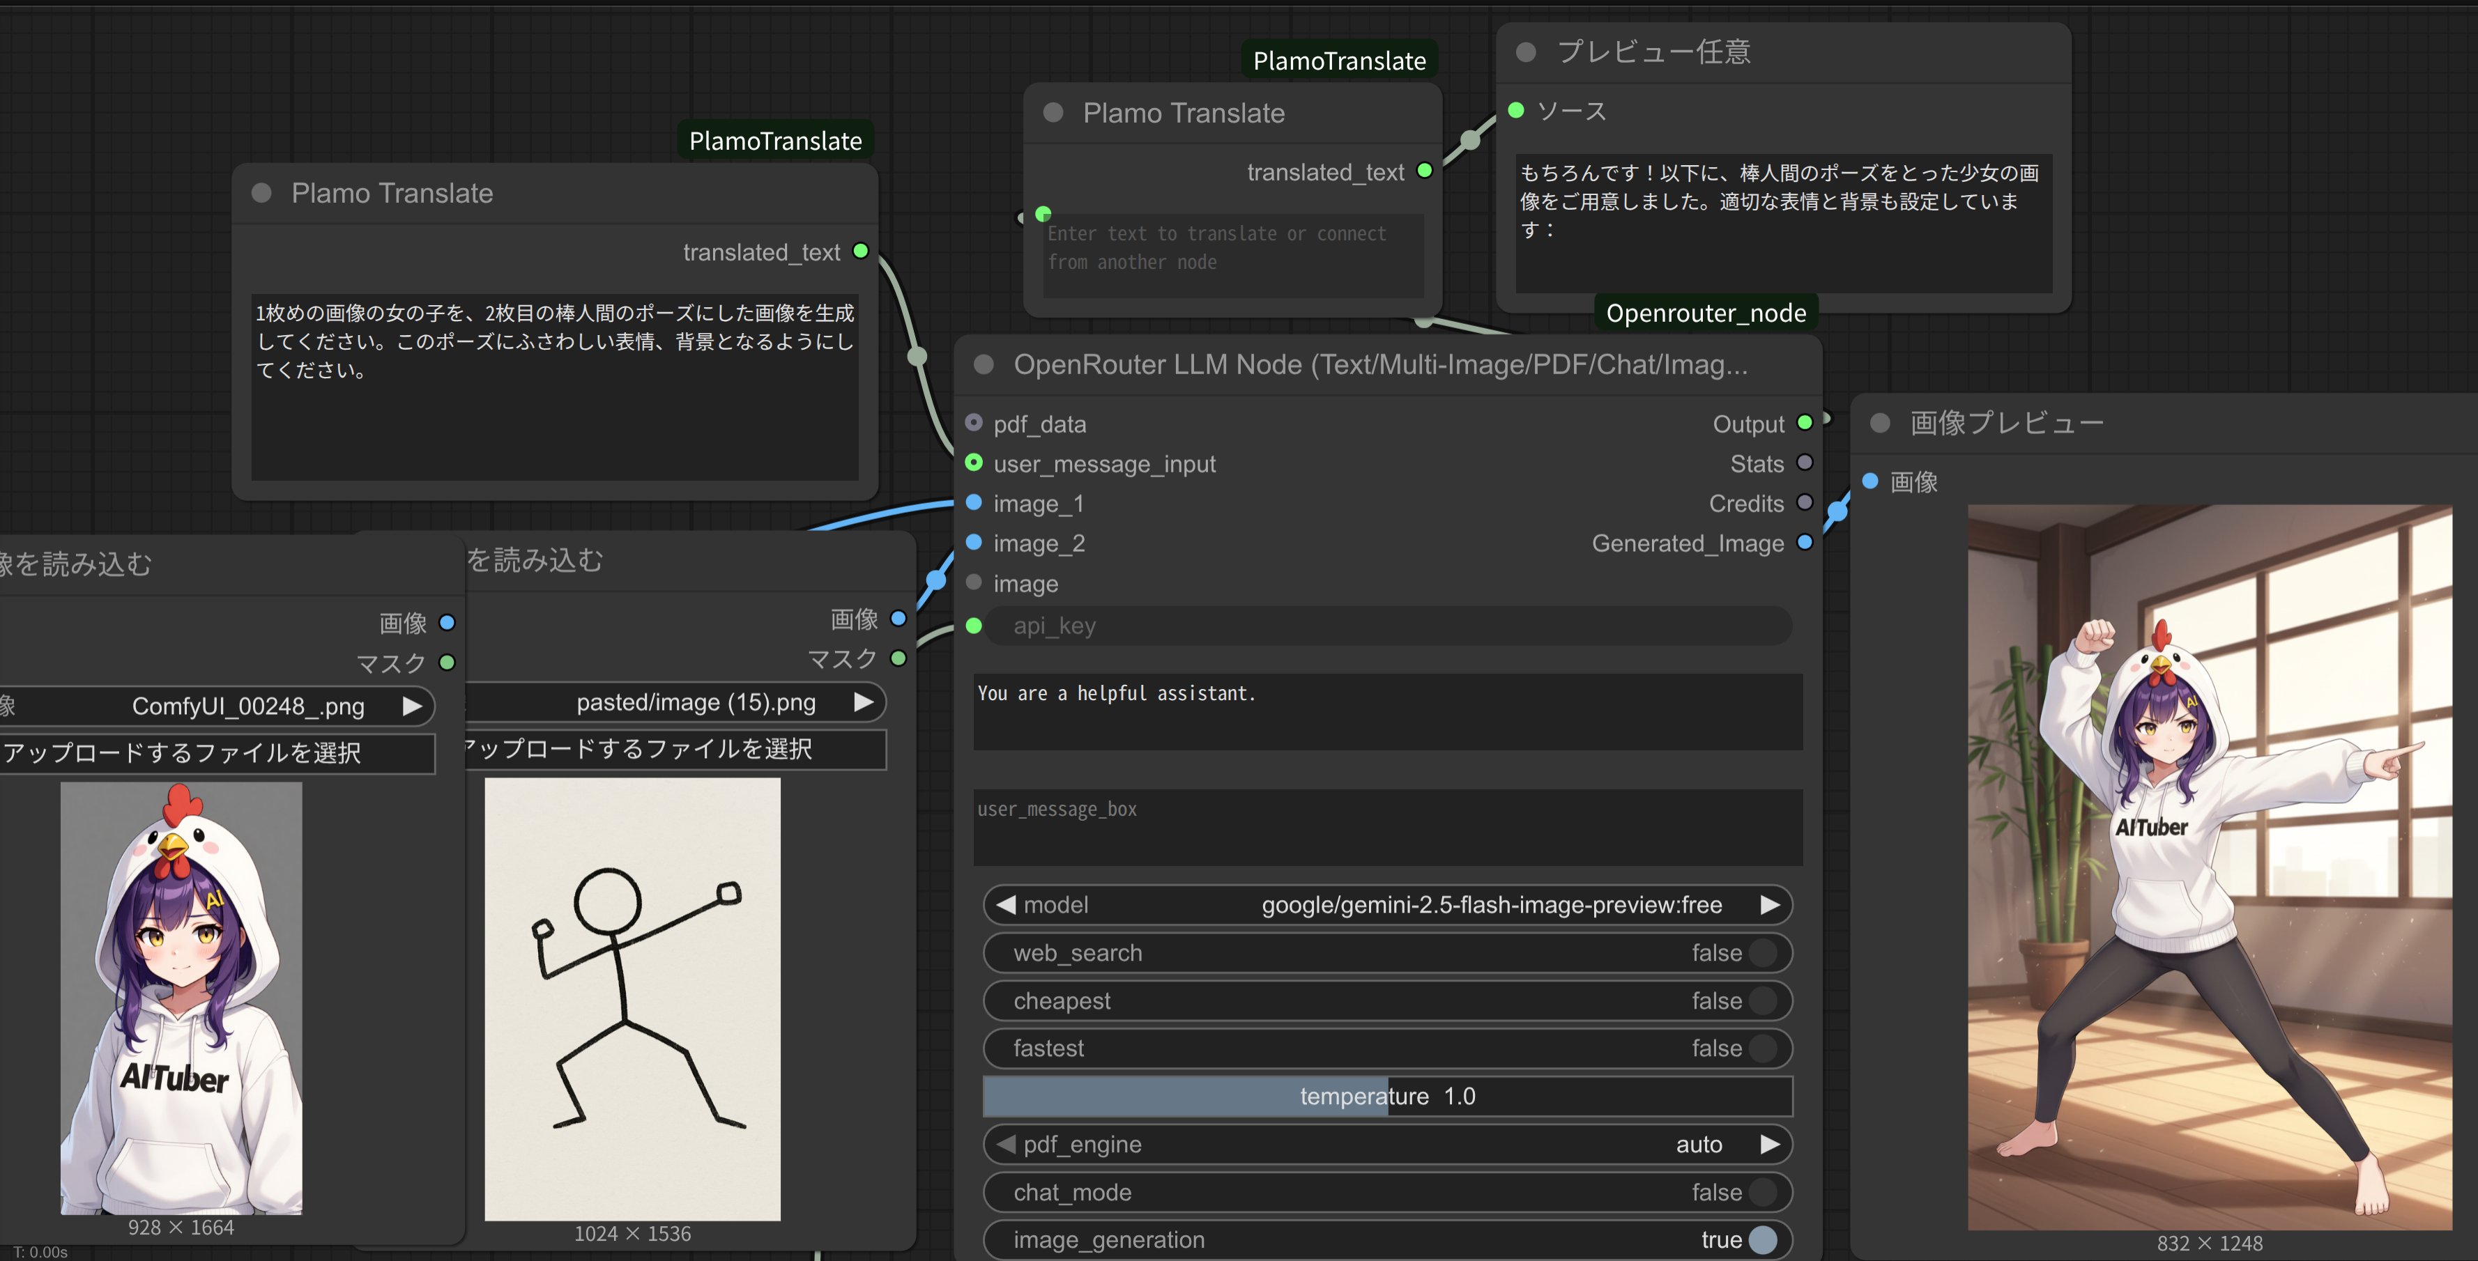Image resolution: width=2478 pixels, height=1261 pixels.
Task: Disable the image_generation toggle
Action: (x=1761, y=1239)
